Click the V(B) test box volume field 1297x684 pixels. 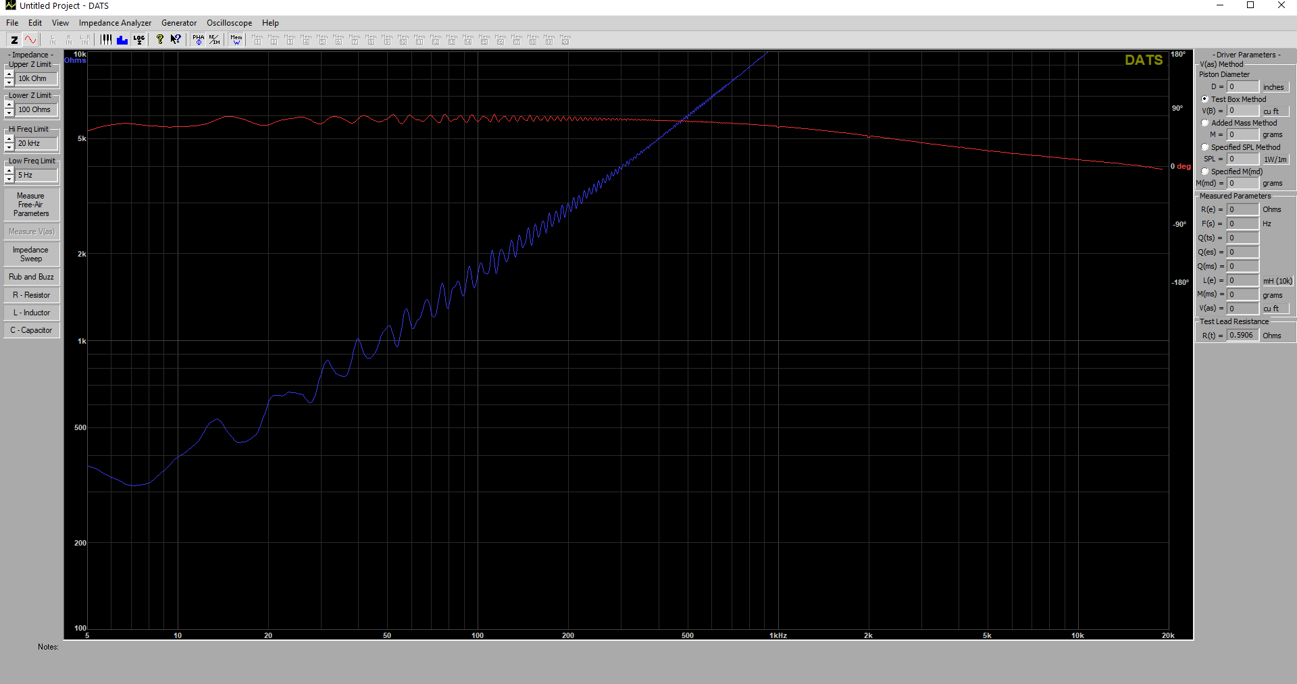pyautogui.click(x=1243, y=110)
